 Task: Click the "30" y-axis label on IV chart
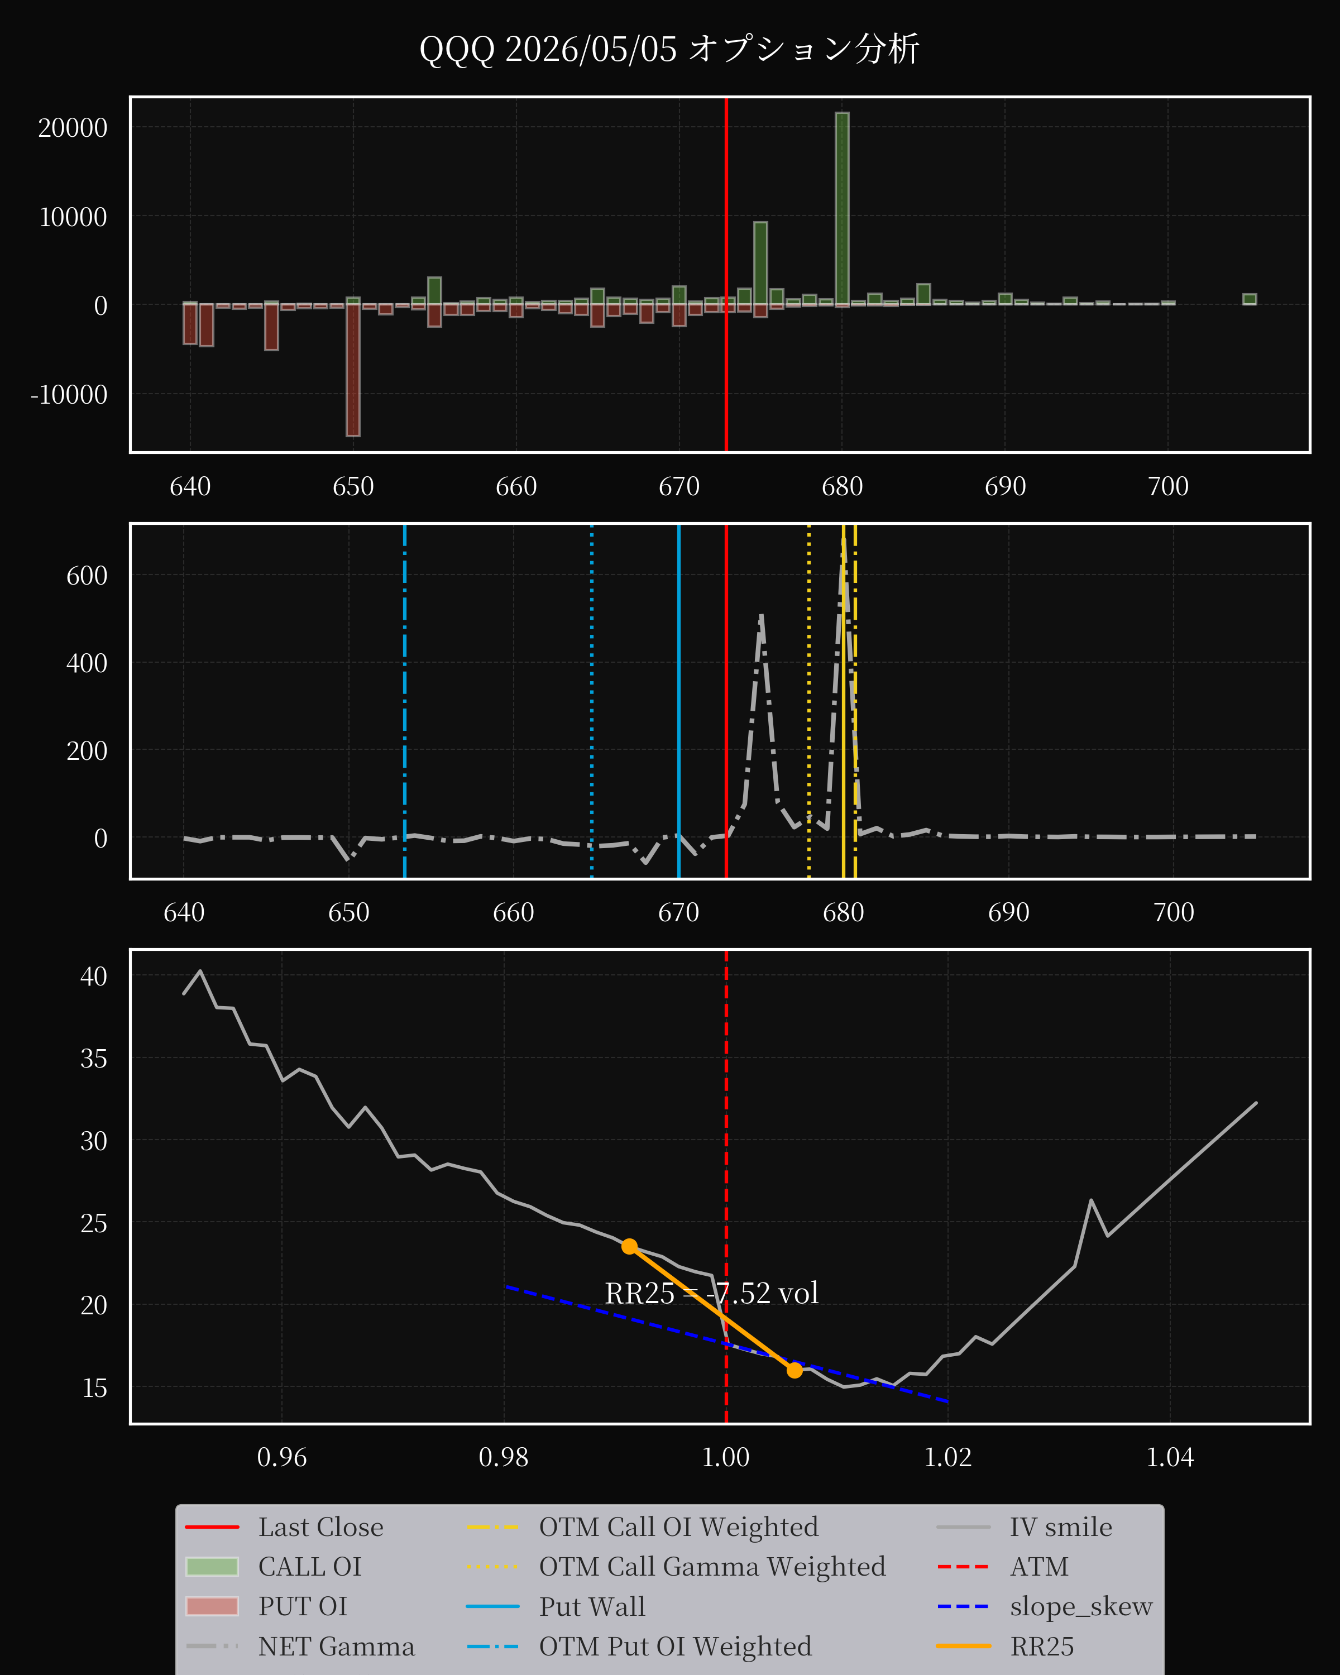pos(94,1141)
